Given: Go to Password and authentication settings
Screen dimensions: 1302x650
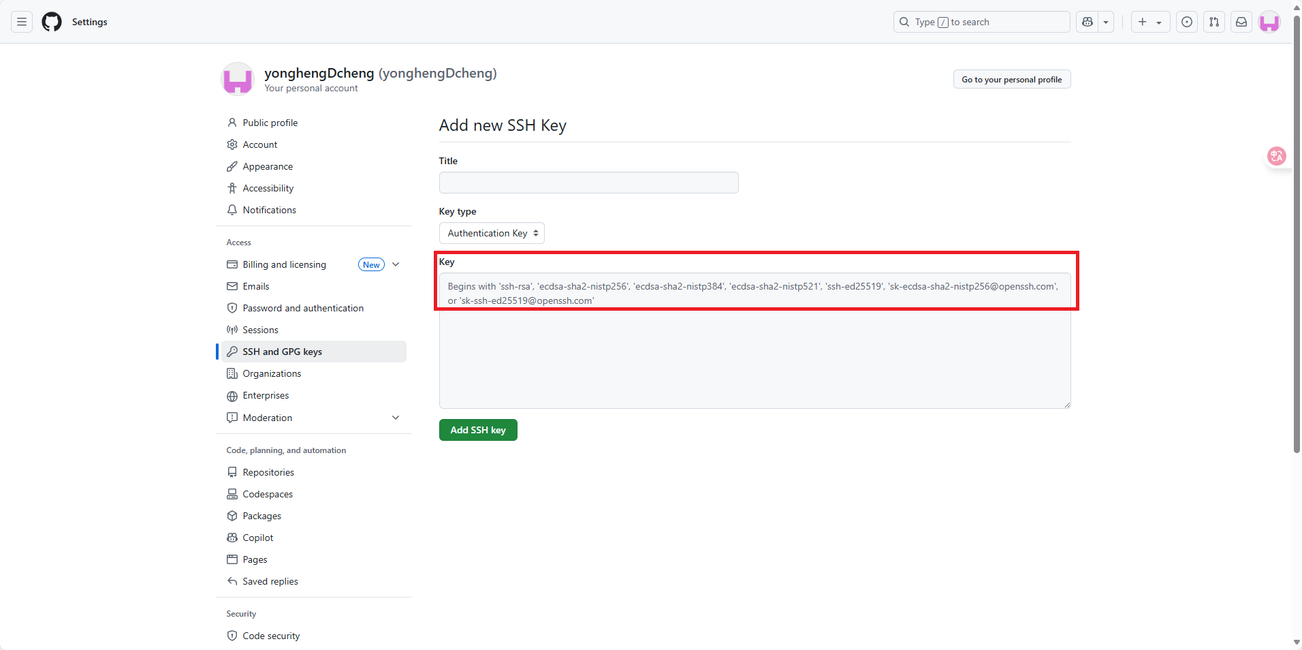Looking at the screenshot, I should pos(303,308).
